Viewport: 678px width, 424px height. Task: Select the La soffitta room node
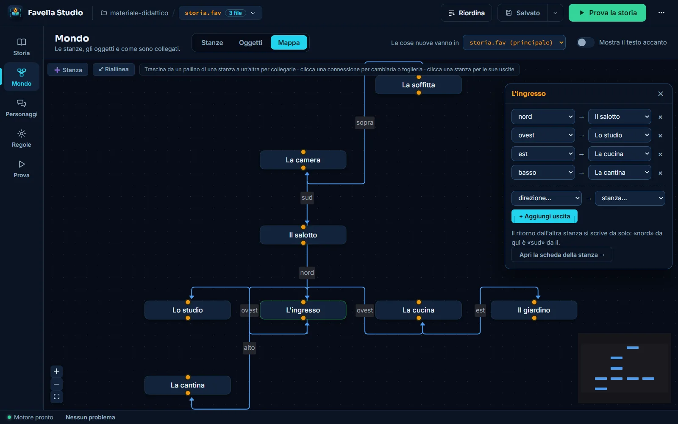[419, 85]
